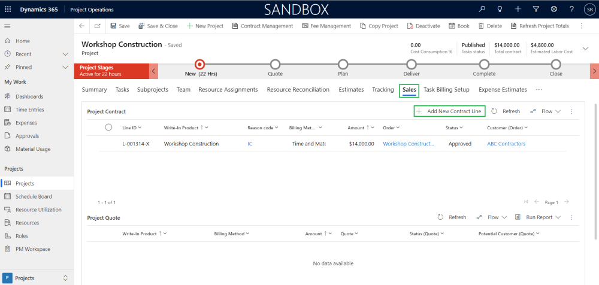The width and height of the screenshot is (599, 285).
Task: Open Contract Management command
Action: tap(262, 26)
